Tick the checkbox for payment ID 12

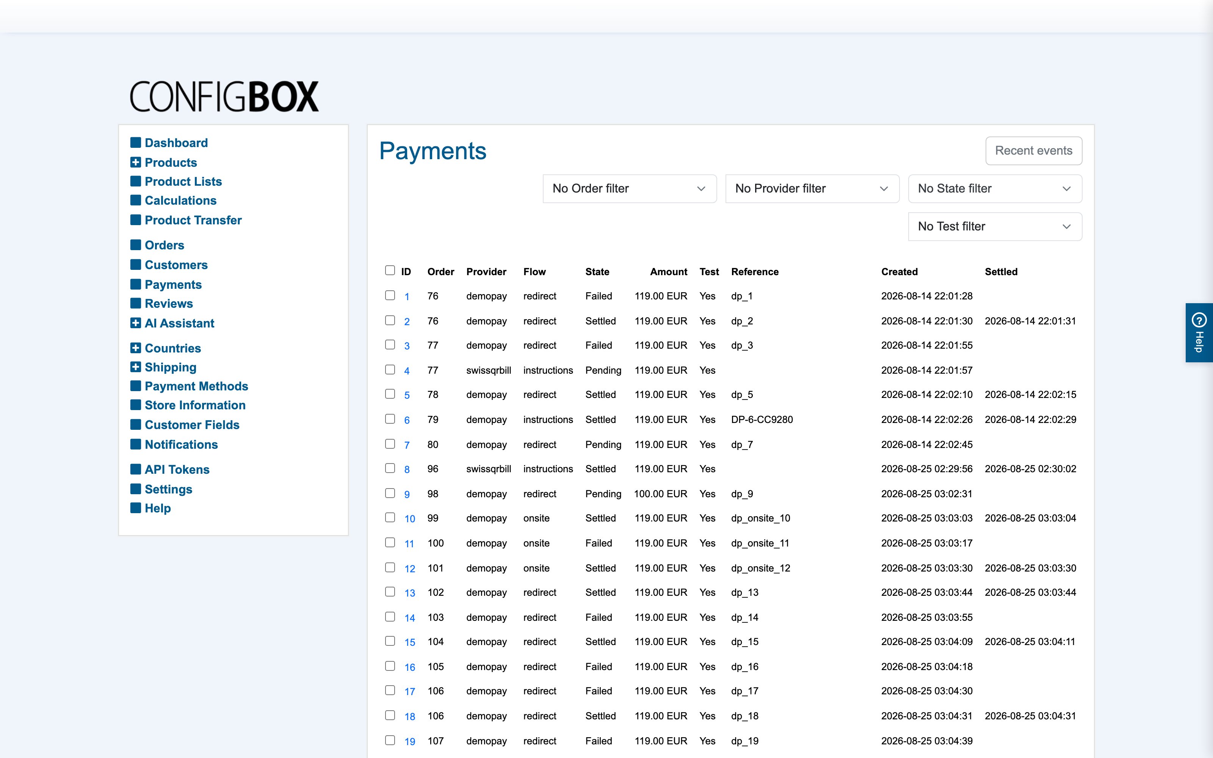pyautogui.click(x=390, y=567)
